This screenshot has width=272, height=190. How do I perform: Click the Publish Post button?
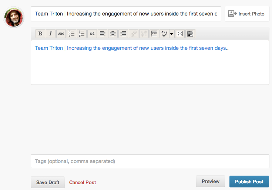click(249, 182)
